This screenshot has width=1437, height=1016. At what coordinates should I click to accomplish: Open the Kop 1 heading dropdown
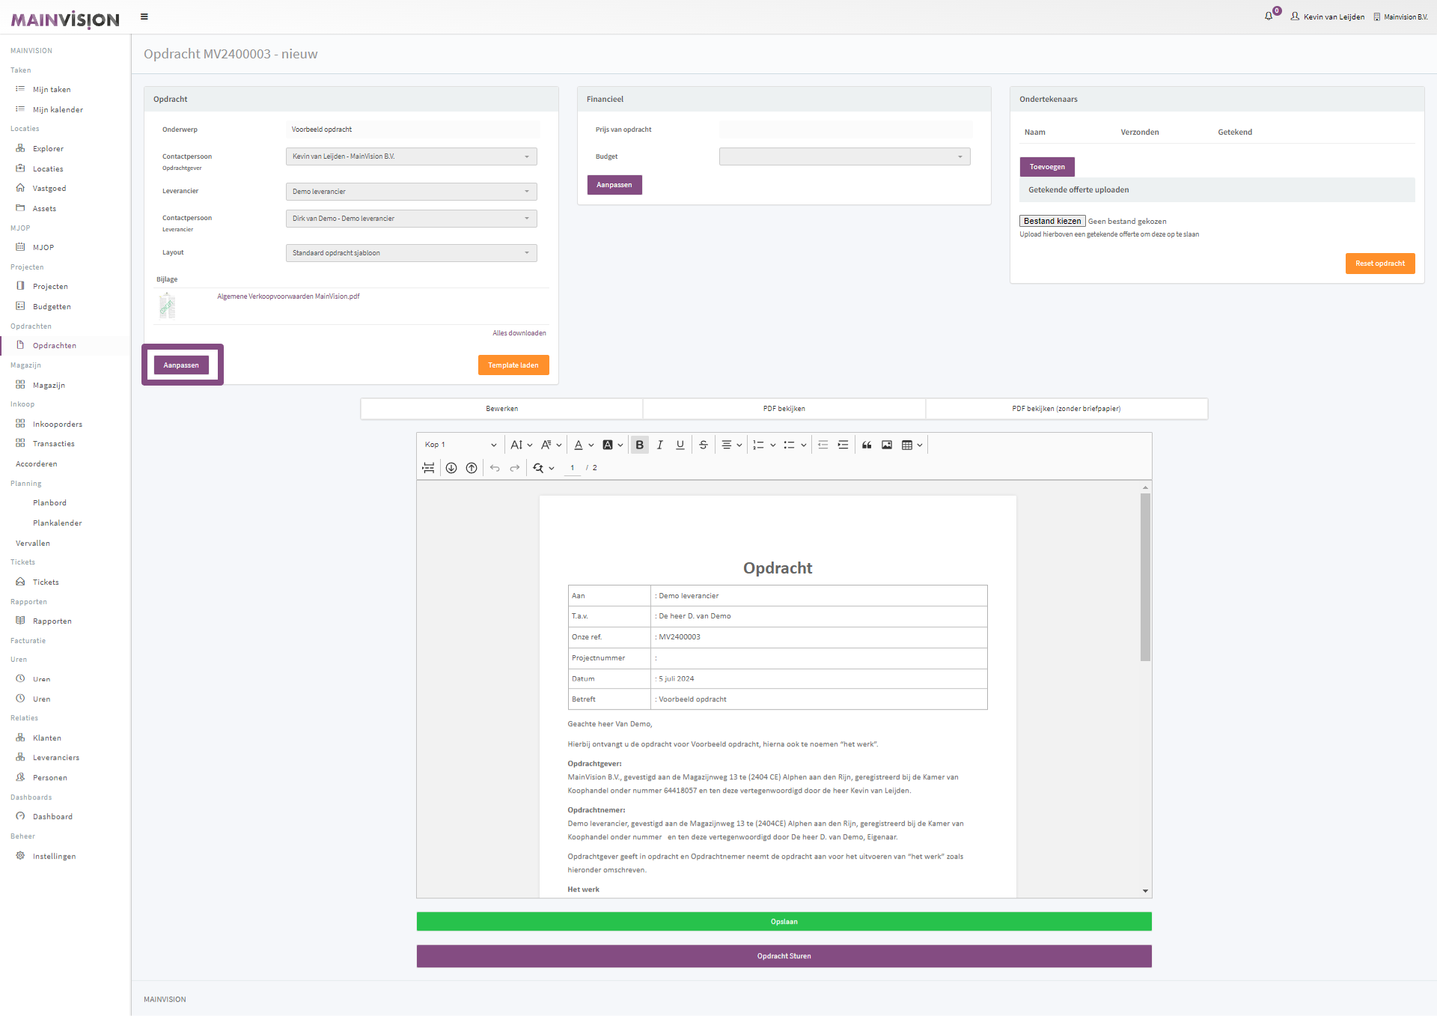[460, 445]
